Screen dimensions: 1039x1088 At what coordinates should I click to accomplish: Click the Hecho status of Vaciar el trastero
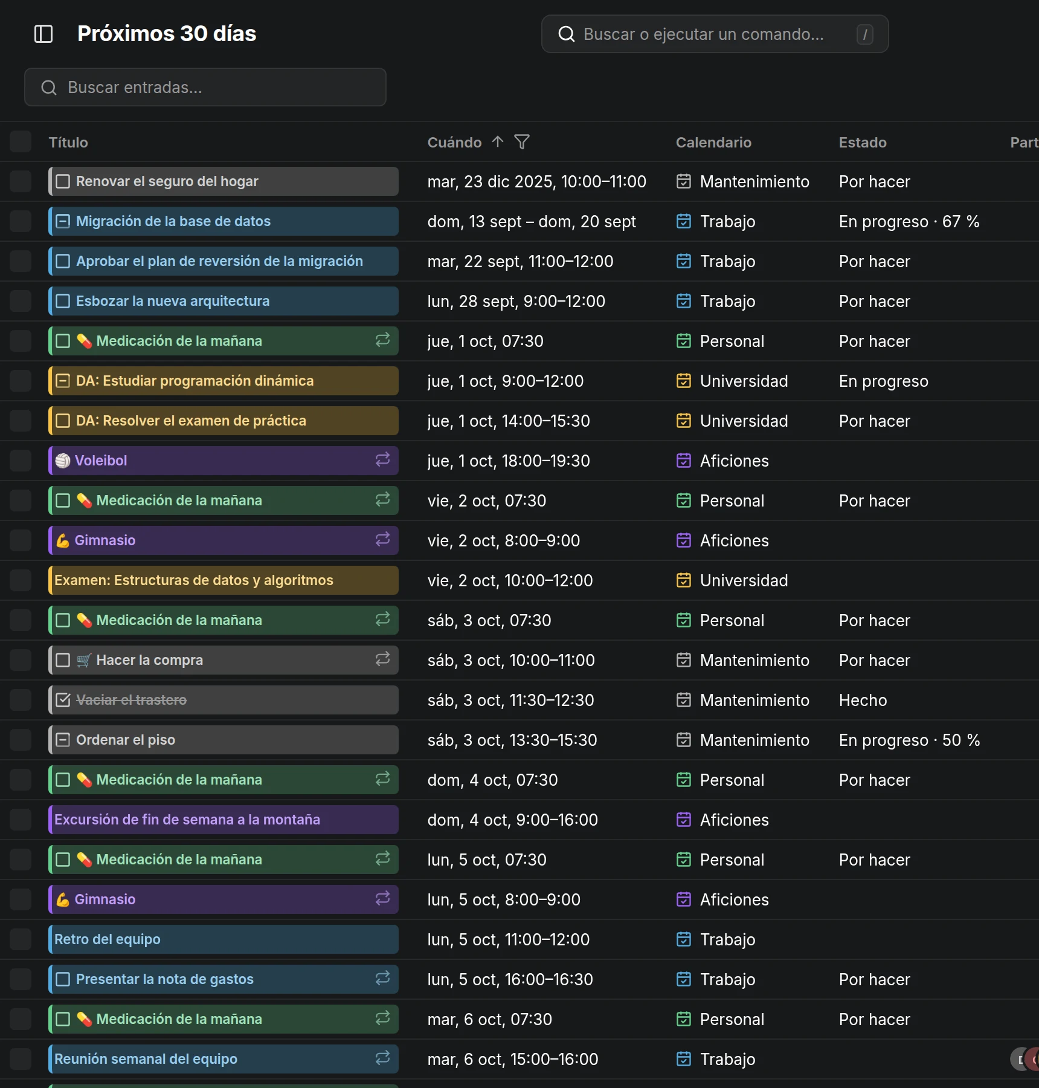tap(863, 700)
